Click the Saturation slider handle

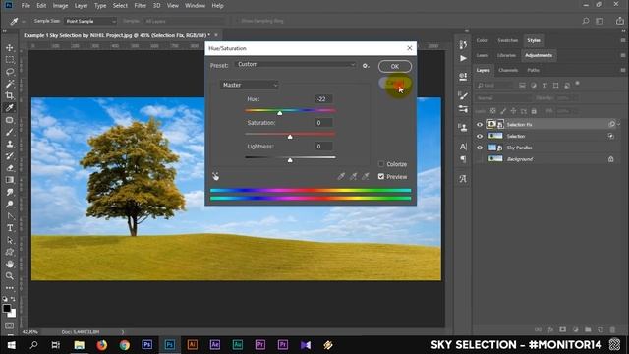pyautogui.click(x=290, y=137)
